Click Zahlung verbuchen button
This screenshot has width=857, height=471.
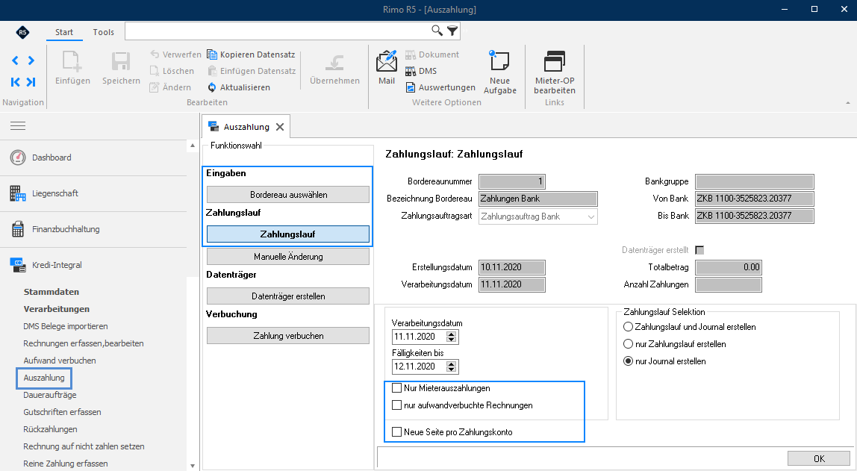coord(288,335)
